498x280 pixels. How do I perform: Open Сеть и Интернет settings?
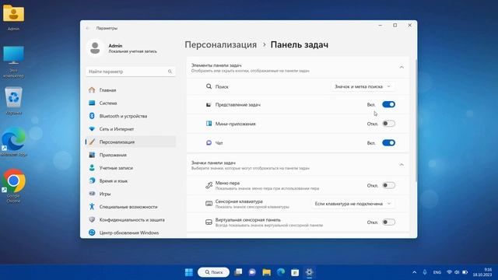point(131,129)
